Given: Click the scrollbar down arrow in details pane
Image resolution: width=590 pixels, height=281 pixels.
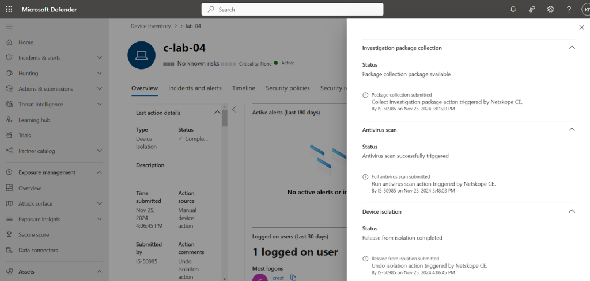Looking at the screenshot, I should (225, 279).
